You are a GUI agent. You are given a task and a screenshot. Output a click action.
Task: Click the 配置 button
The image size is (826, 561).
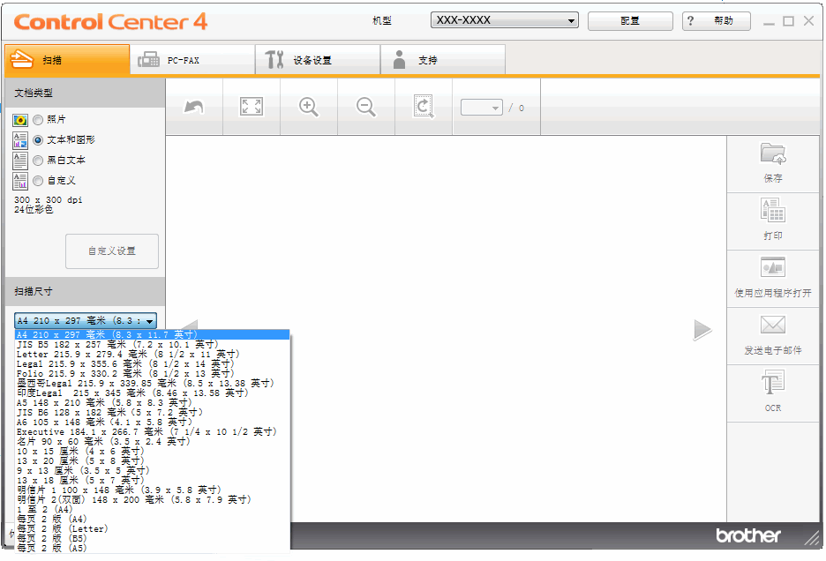coord(630,21)
